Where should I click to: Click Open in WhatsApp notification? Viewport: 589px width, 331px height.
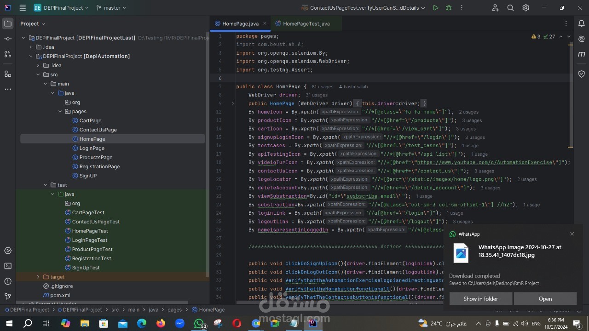(x=545, y=298)
